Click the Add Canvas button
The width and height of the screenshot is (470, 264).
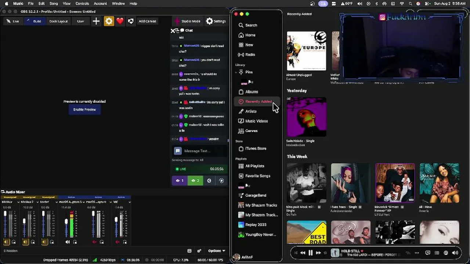[147, 21]
